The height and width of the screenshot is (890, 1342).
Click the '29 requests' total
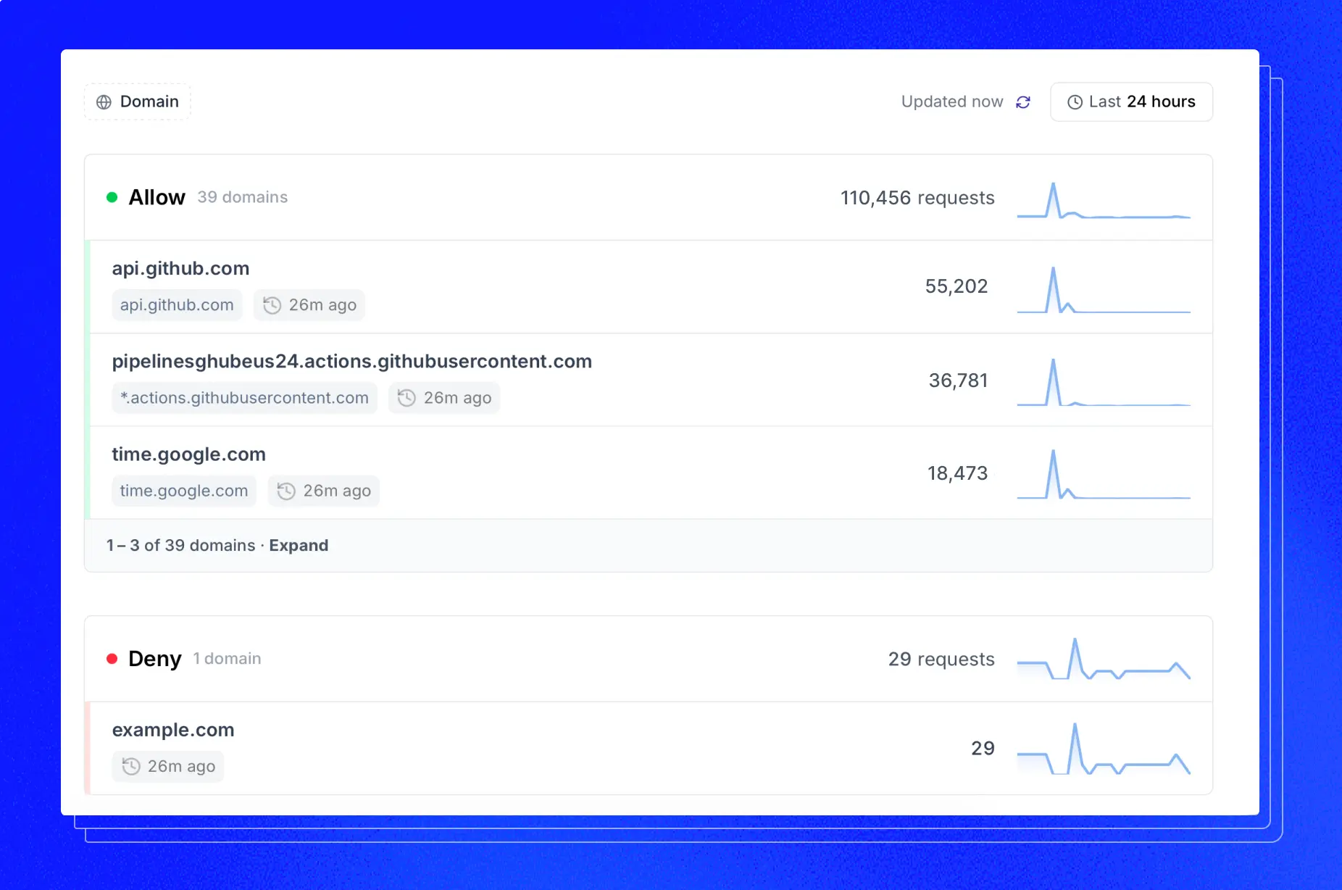pyautogui.click(x=941, y=659)
